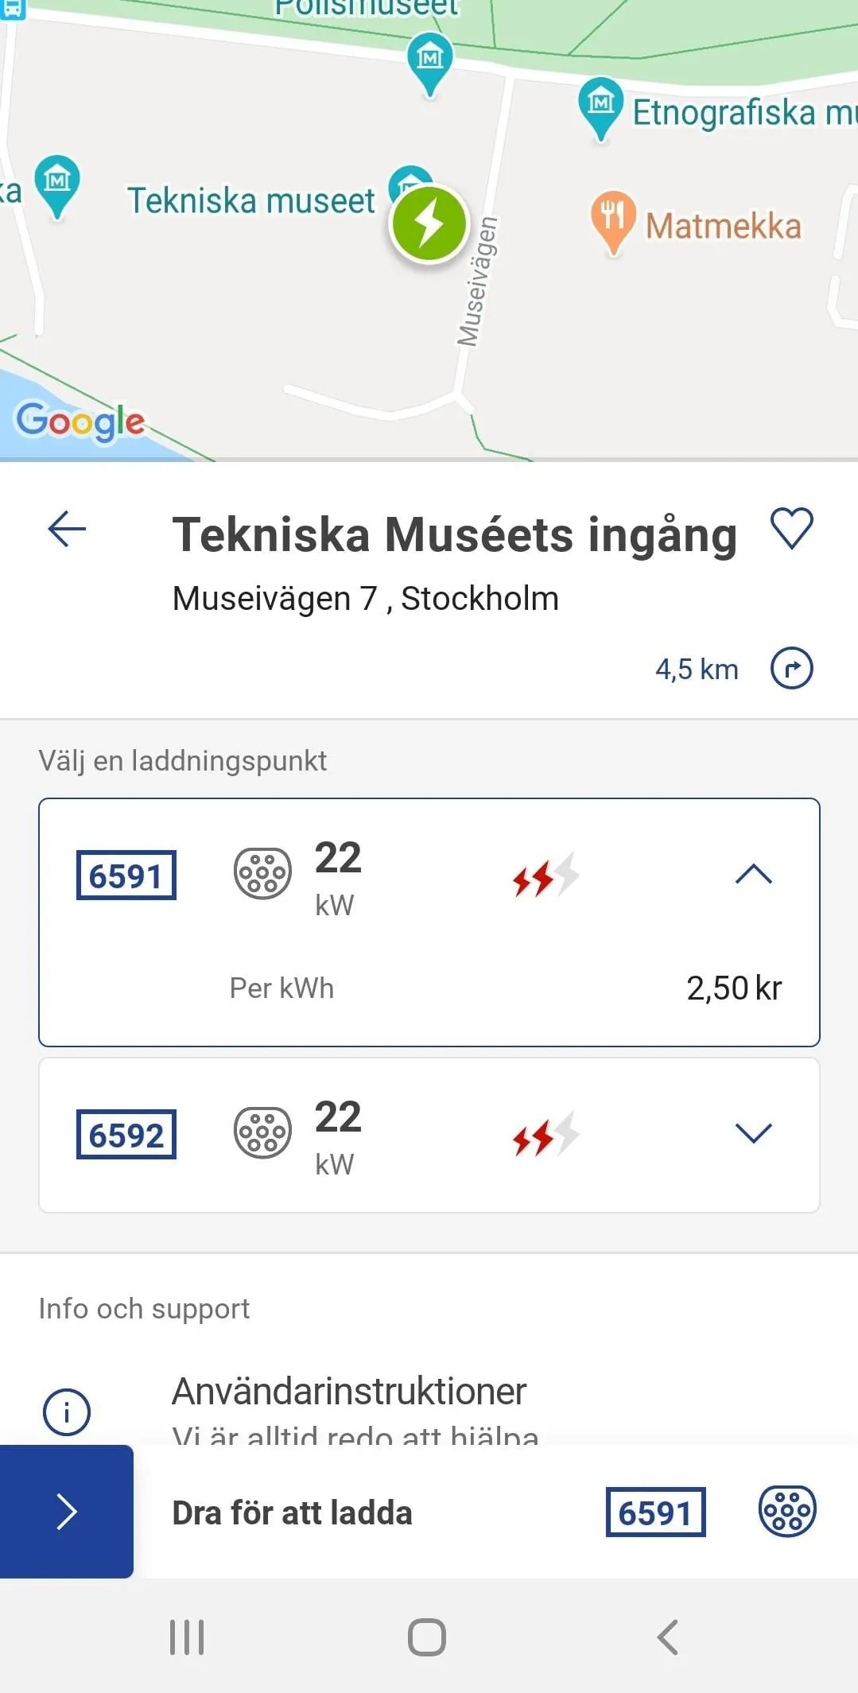Tap the 4,5 km distance text
This screenshot has height=1693, width=858.
[x=697, y=670]
